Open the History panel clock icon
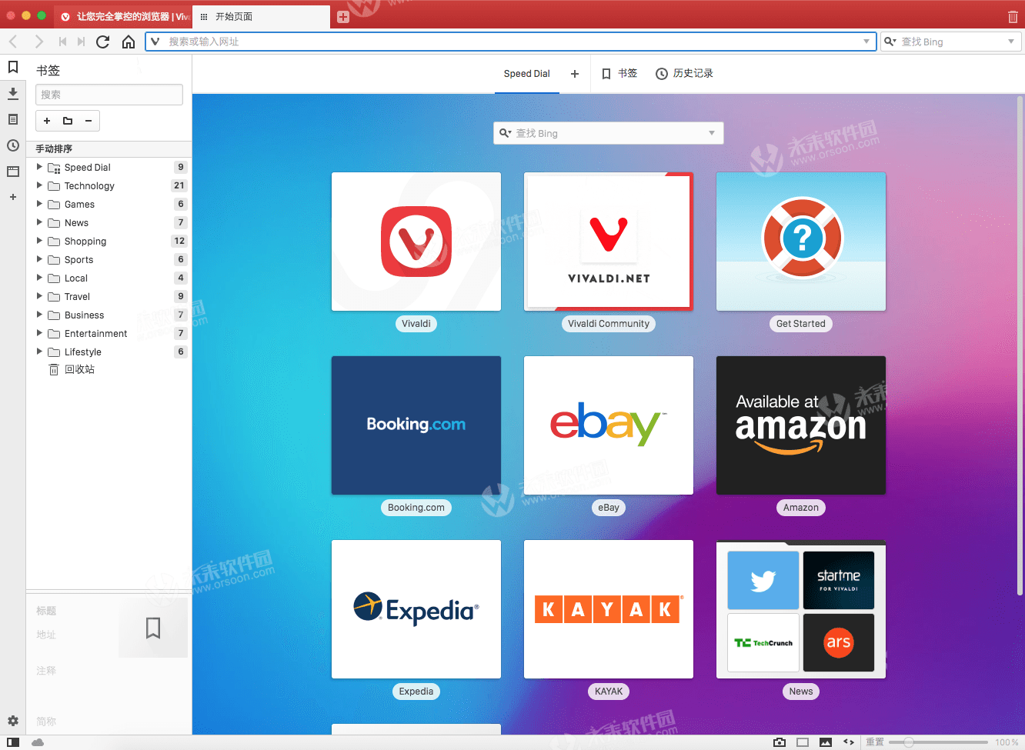Image resolution: width=1025 pixels, height=750 pixels. (13, 145)
